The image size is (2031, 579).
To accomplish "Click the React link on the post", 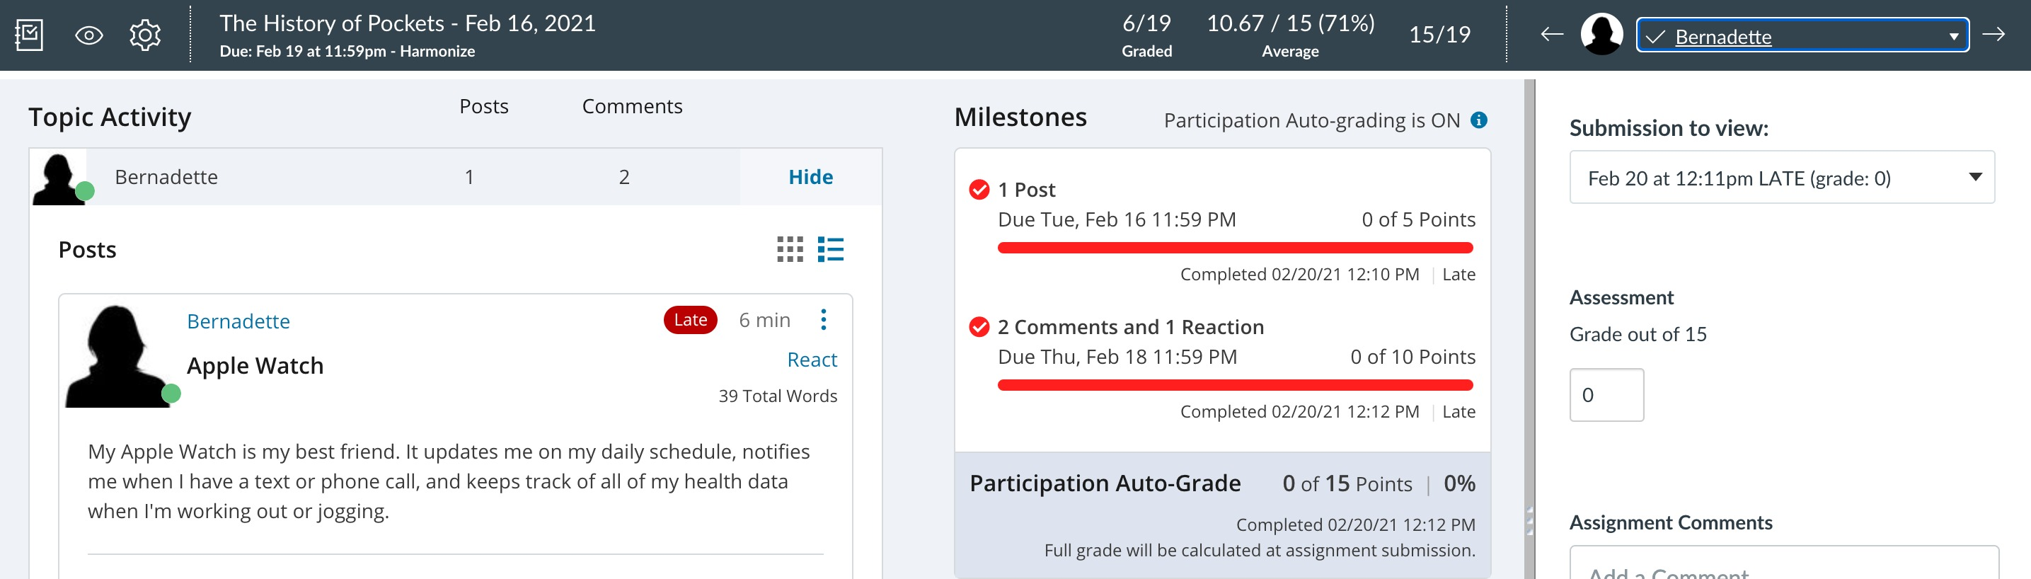I will tap(811, 360).
